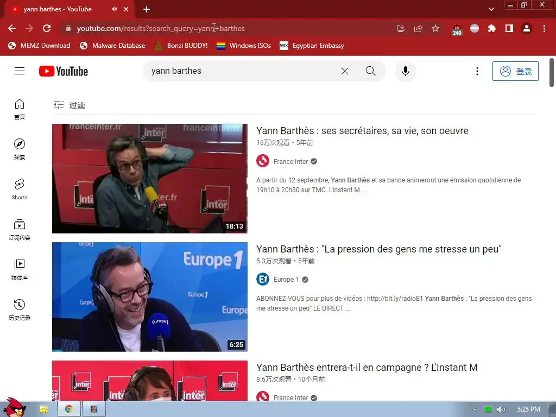556x417 pixels.
Task: Open Library 媒体库 in sidebar
Action: 20,269
